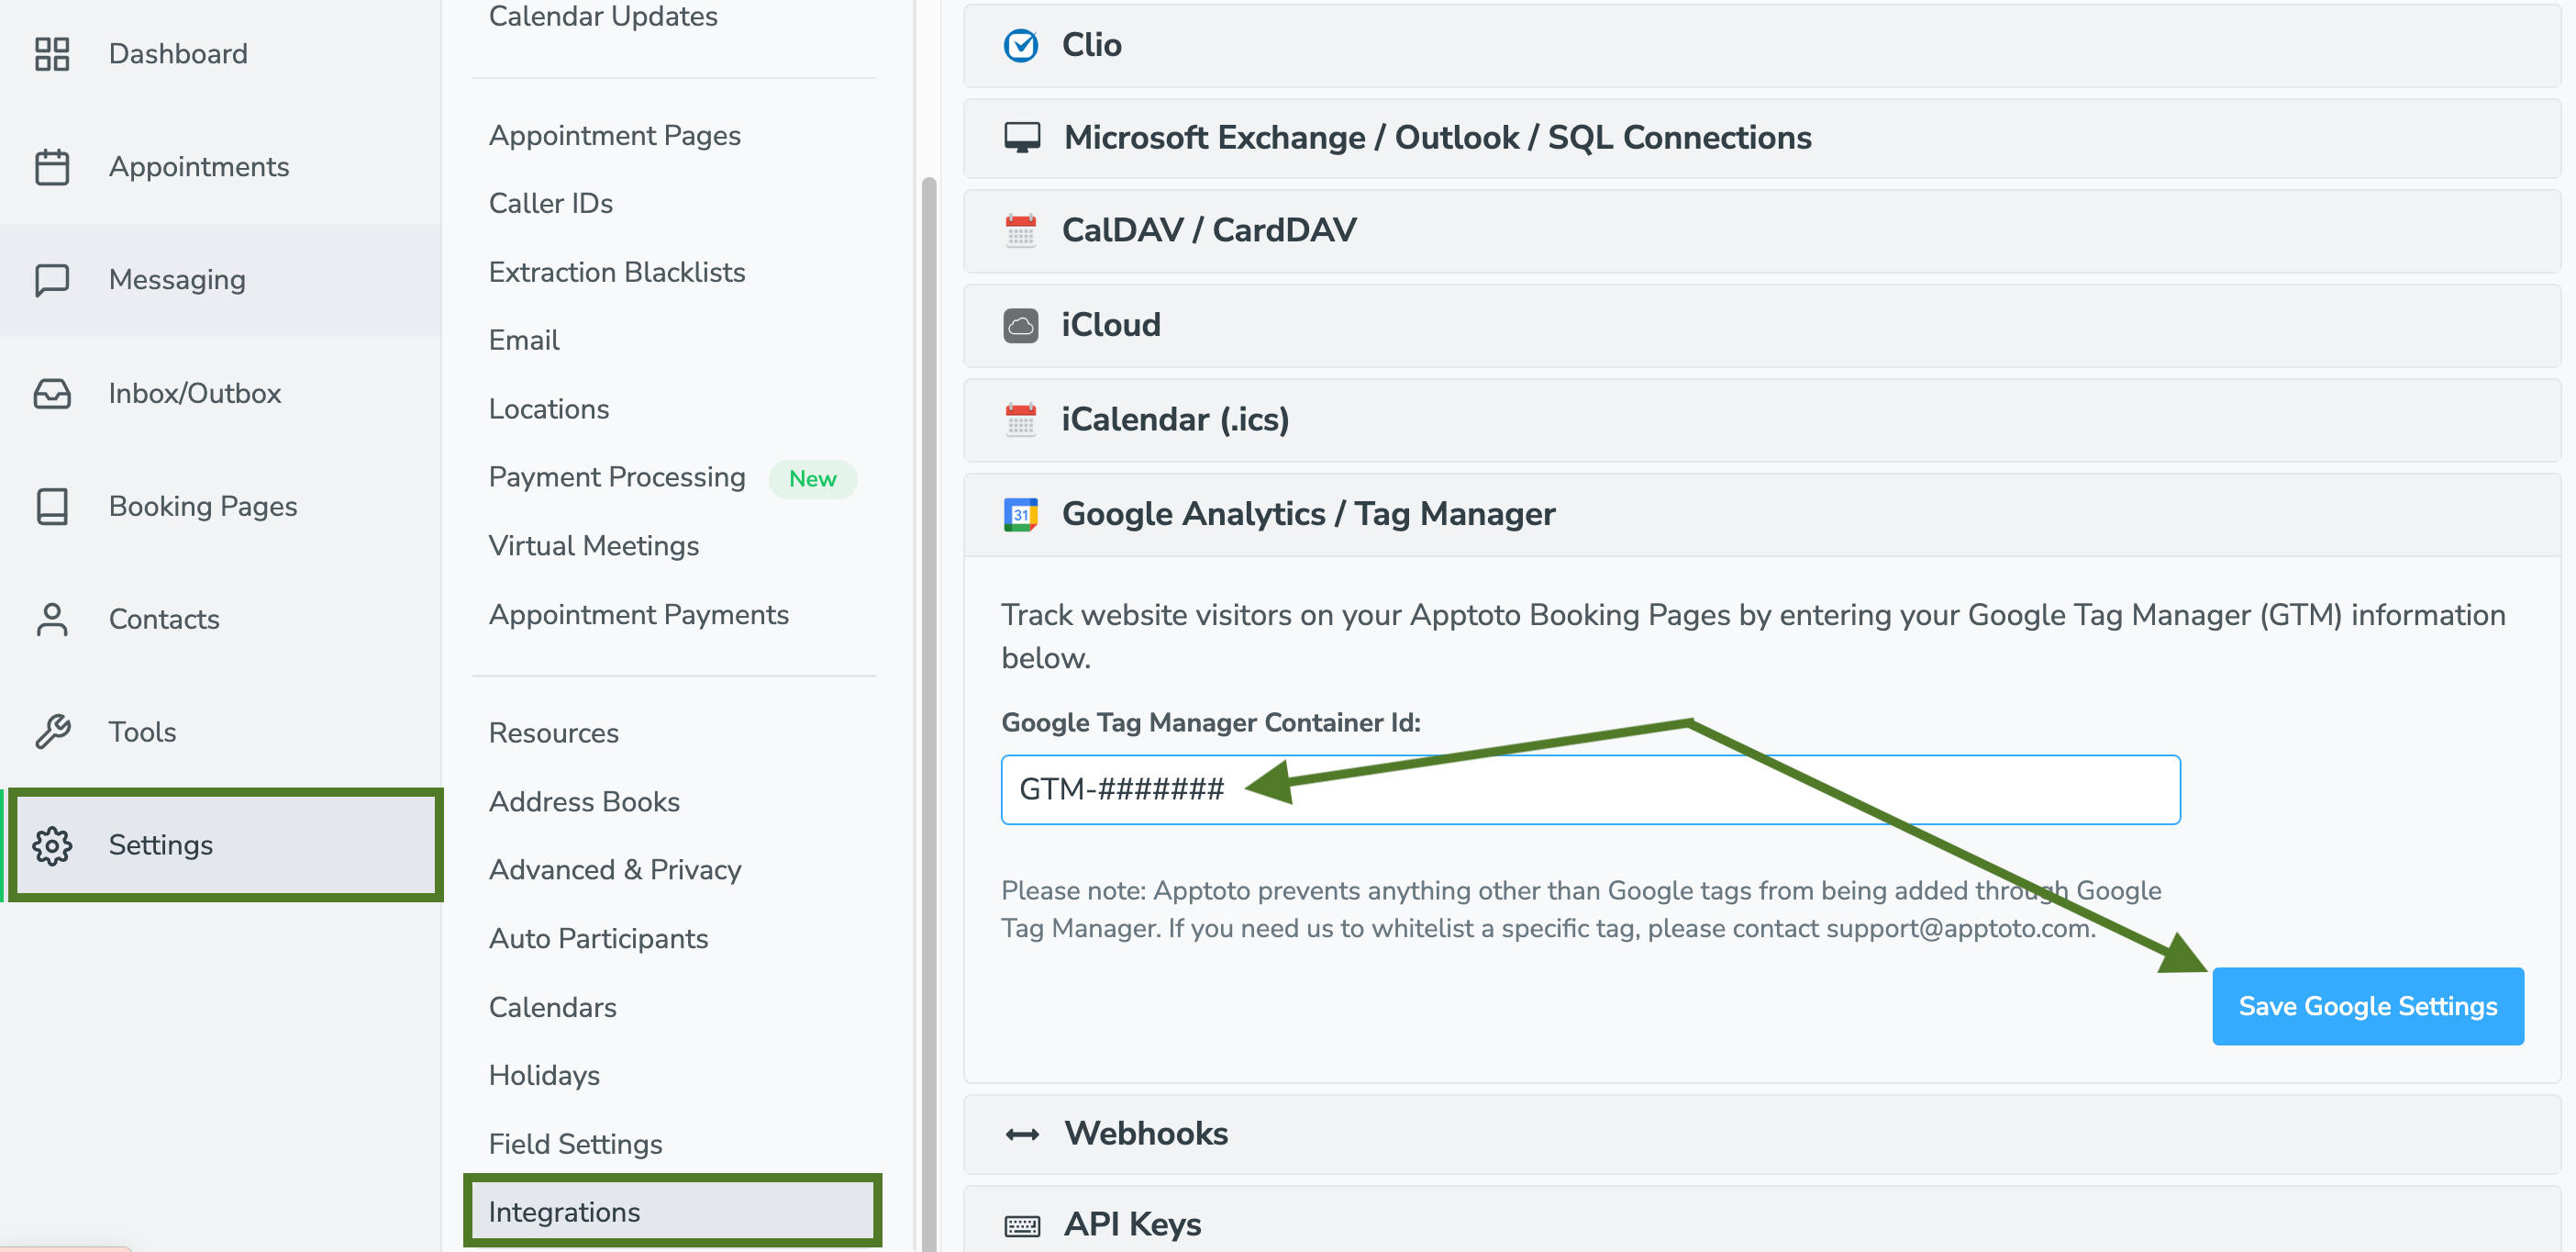Click the iCalendar (.ics) calendar icon
The height and width of the screenshot is (1252, 2576).
[x=1020, y=419]
